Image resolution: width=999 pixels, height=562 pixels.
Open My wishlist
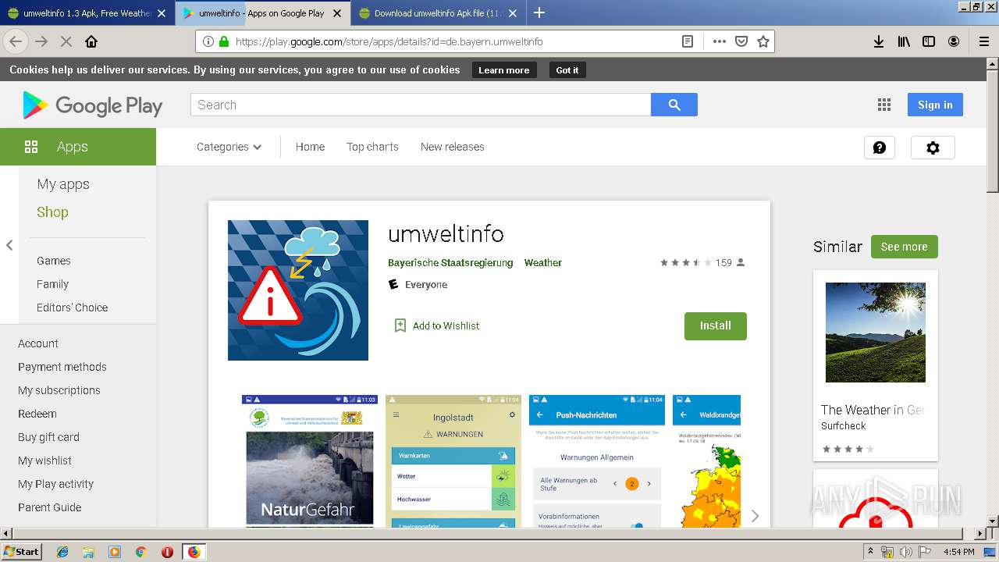click(x=44, y=461)
